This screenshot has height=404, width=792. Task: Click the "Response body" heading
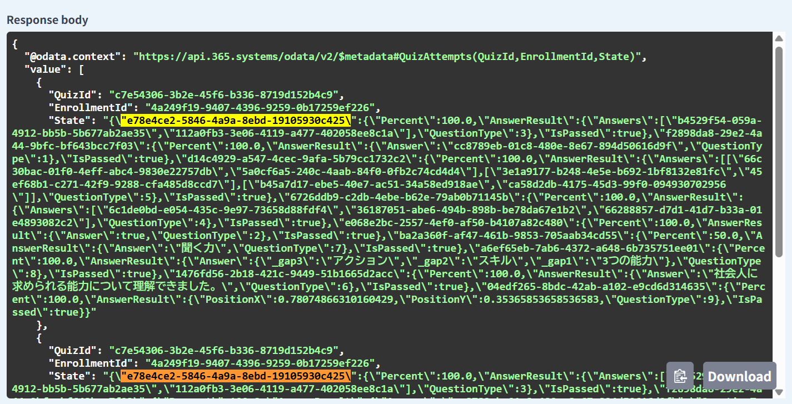[x=47, y=20]
